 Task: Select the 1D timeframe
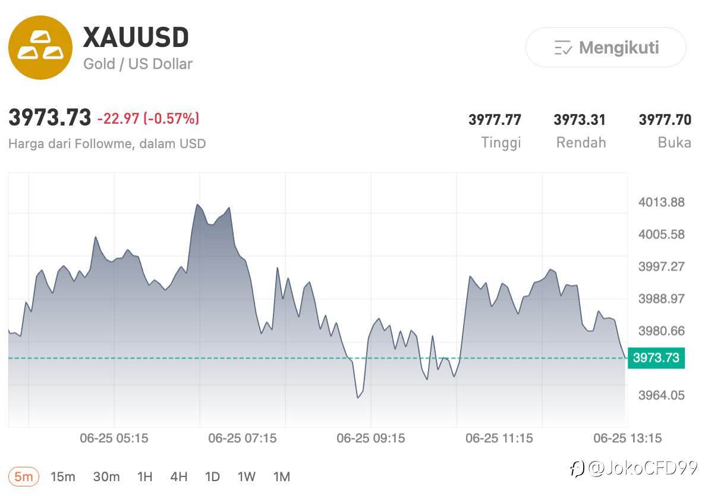point(212,476)
